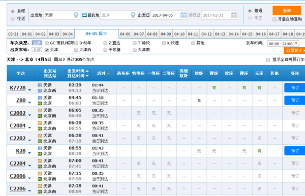The height and width of the screenshot is (196, 305).
Task: Sort by departure time ascending arrow
Action: click(87, 71)
